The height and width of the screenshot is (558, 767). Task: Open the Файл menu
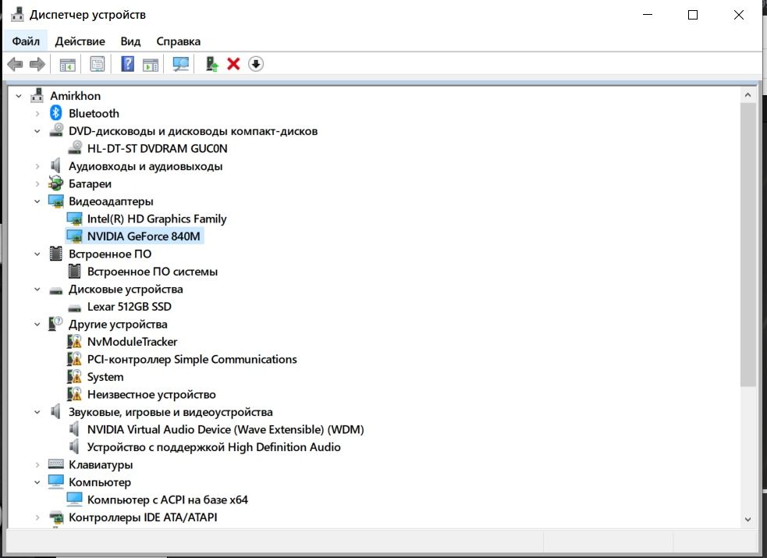click(26, 41)
